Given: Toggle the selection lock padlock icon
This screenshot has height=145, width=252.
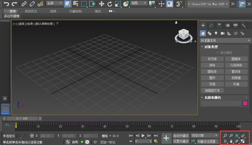Looking at the screenshot, I should (x=25, y=136).
